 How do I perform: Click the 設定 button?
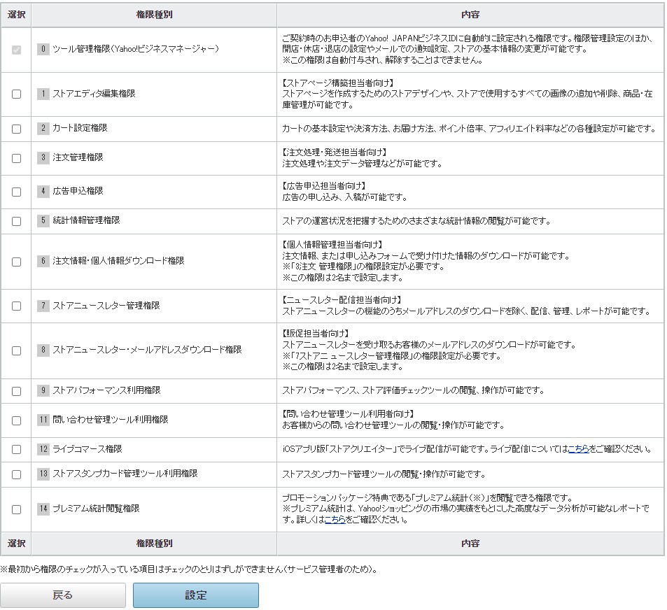[x=196, y=595]
